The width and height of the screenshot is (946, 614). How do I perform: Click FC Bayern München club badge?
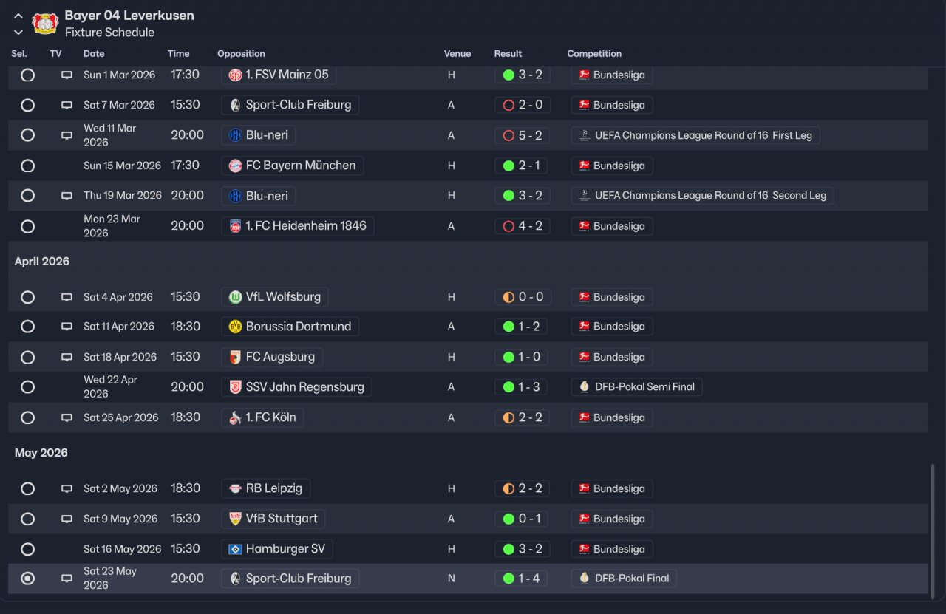point(235,166)
